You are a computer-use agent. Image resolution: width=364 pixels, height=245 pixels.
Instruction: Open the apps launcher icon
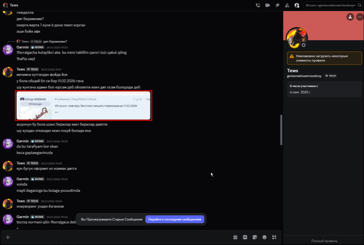tap(274, 237)
